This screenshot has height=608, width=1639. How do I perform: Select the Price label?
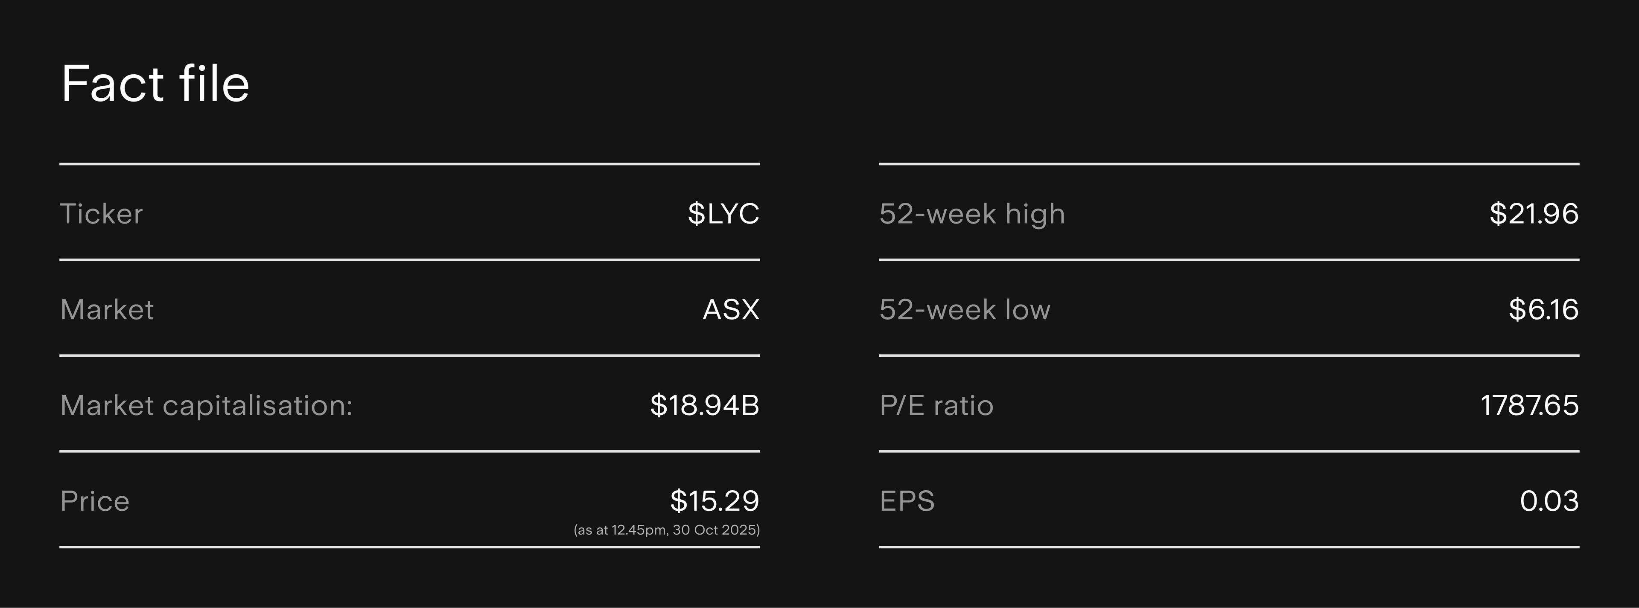pyautogui.click(x=95, y=501)
